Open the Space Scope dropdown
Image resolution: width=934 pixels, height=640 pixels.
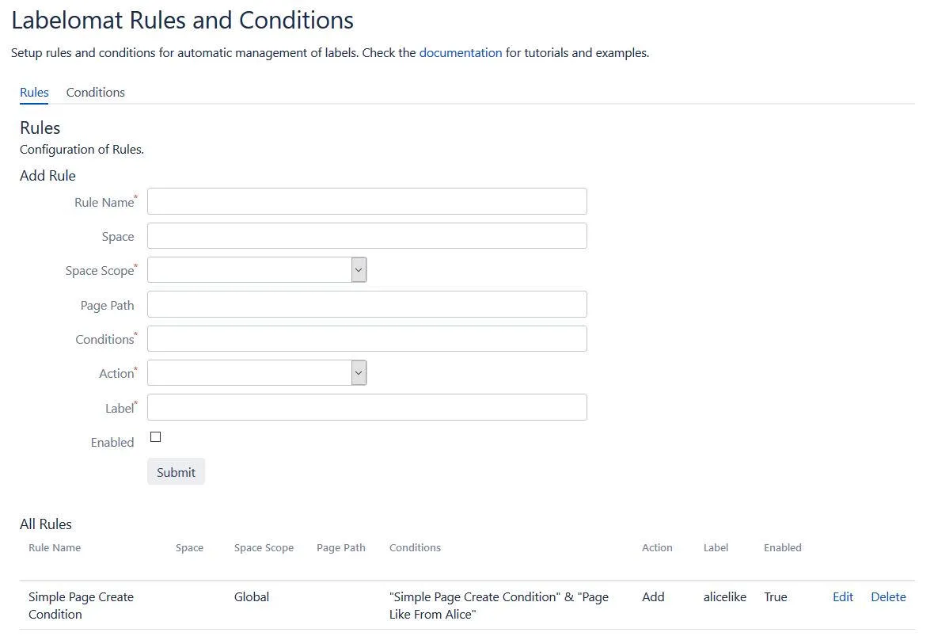256,270
